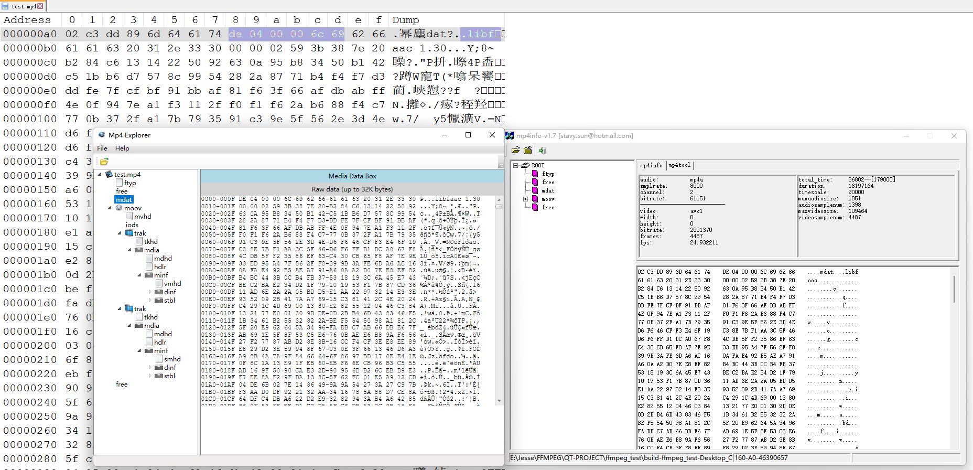This screenshot has height=470, width=973.
Task: Click the magenta box icon beside moov in mp4info
Action: 535,199
